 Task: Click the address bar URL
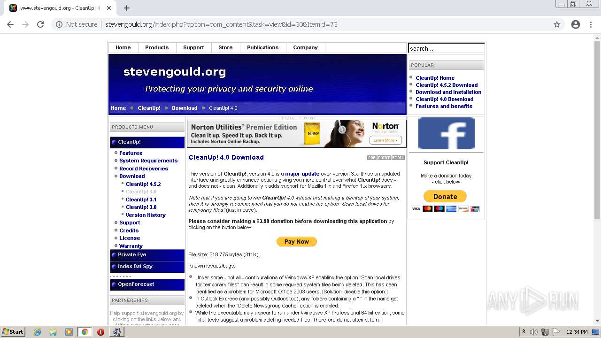(221, 24)
